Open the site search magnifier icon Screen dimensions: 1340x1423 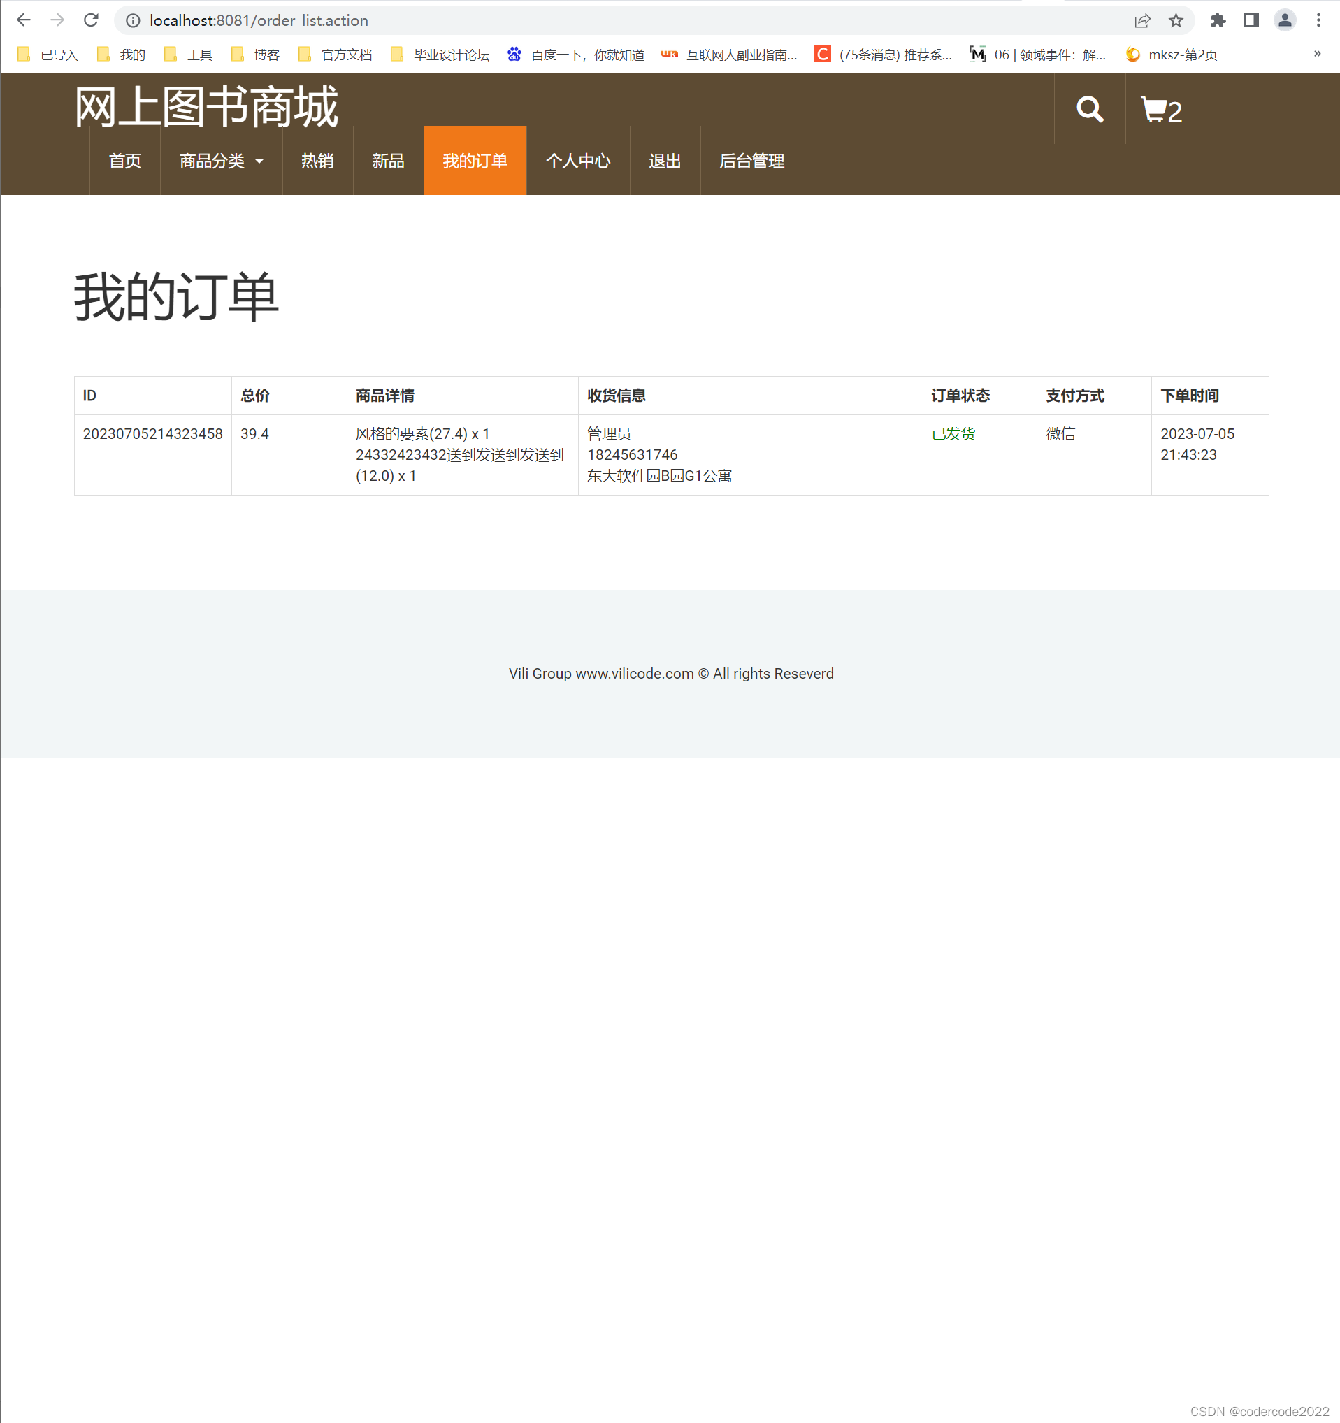point(1090,110)
